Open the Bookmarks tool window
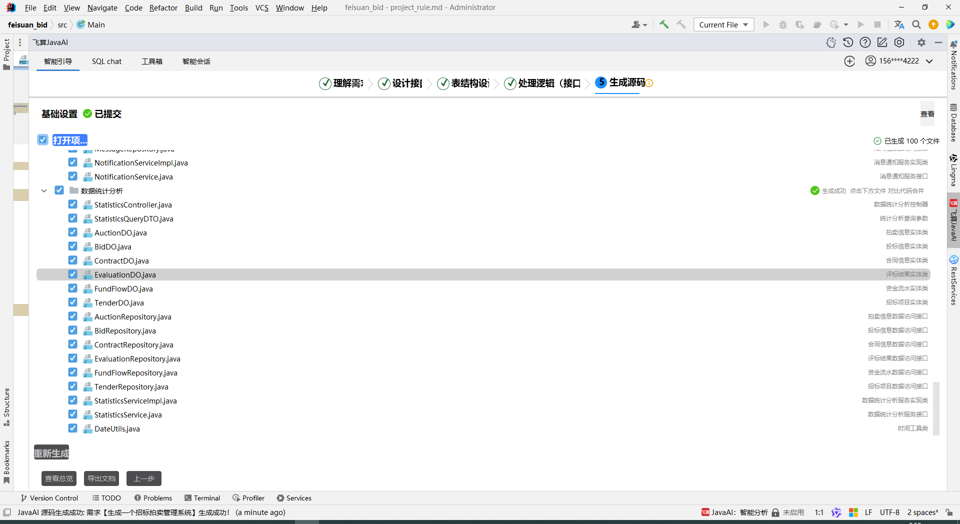Viewport: 960px width, 524px height. (x=6, y=462)
